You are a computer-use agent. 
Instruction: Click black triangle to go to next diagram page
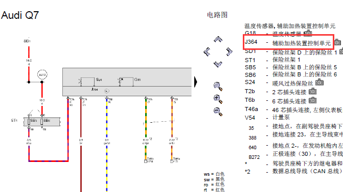pos(196,82)
